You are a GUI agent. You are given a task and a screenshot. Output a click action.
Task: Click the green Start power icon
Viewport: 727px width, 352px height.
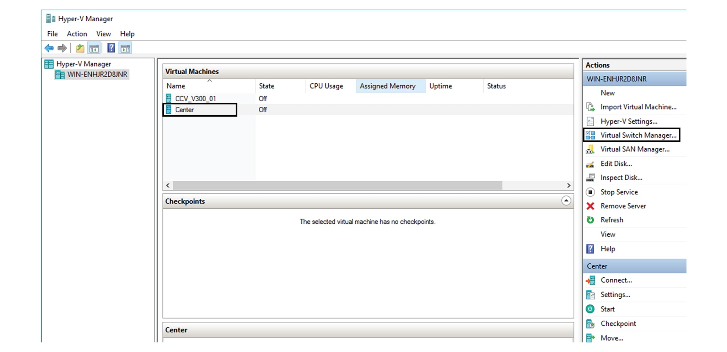[590, 309]
